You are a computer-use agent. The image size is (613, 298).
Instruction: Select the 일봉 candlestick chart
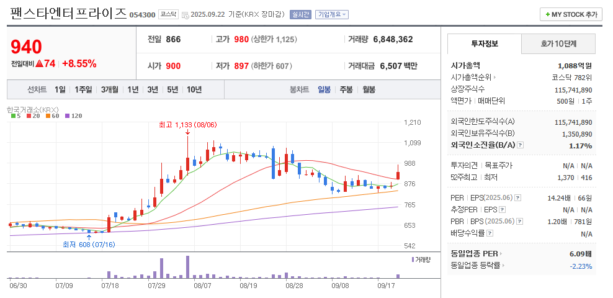point(324,89)
